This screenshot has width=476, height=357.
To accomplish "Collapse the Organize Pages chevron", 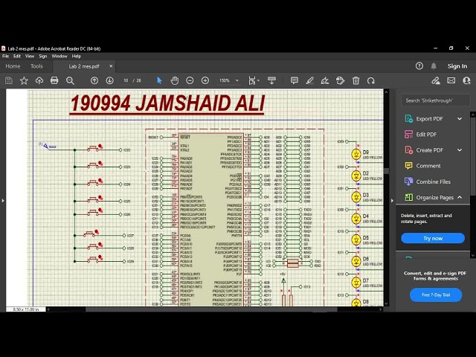I will point(460,197).
